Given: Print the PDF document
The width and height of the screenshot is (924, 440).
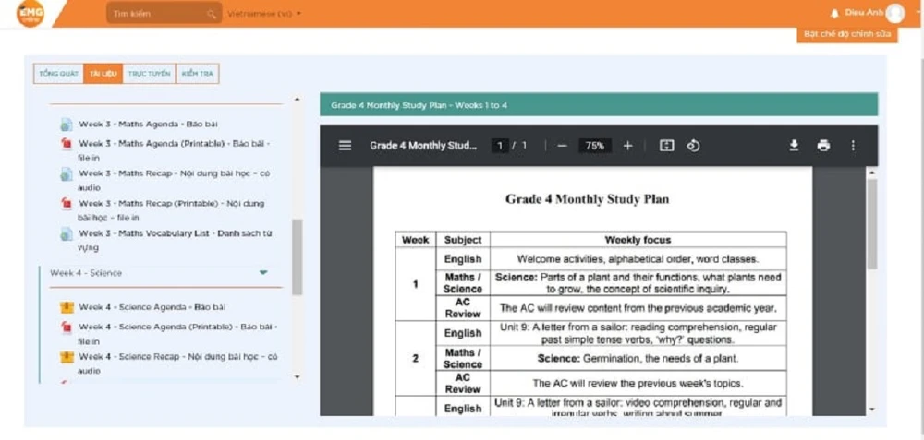Looking at the screenshot, I should point(823,146).
